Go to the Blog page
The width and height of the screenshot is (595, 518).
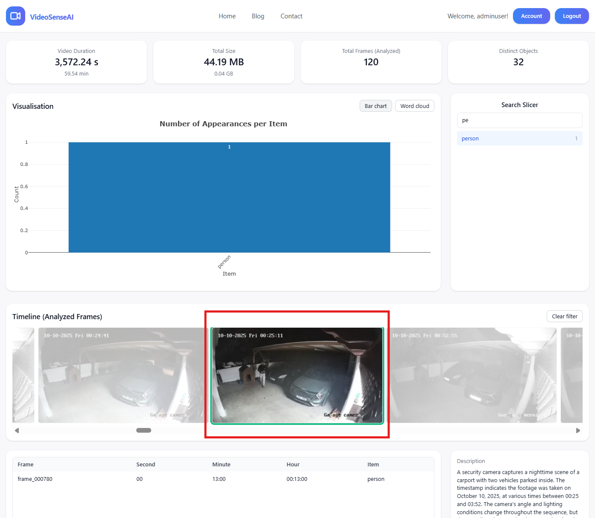(258, 16)
